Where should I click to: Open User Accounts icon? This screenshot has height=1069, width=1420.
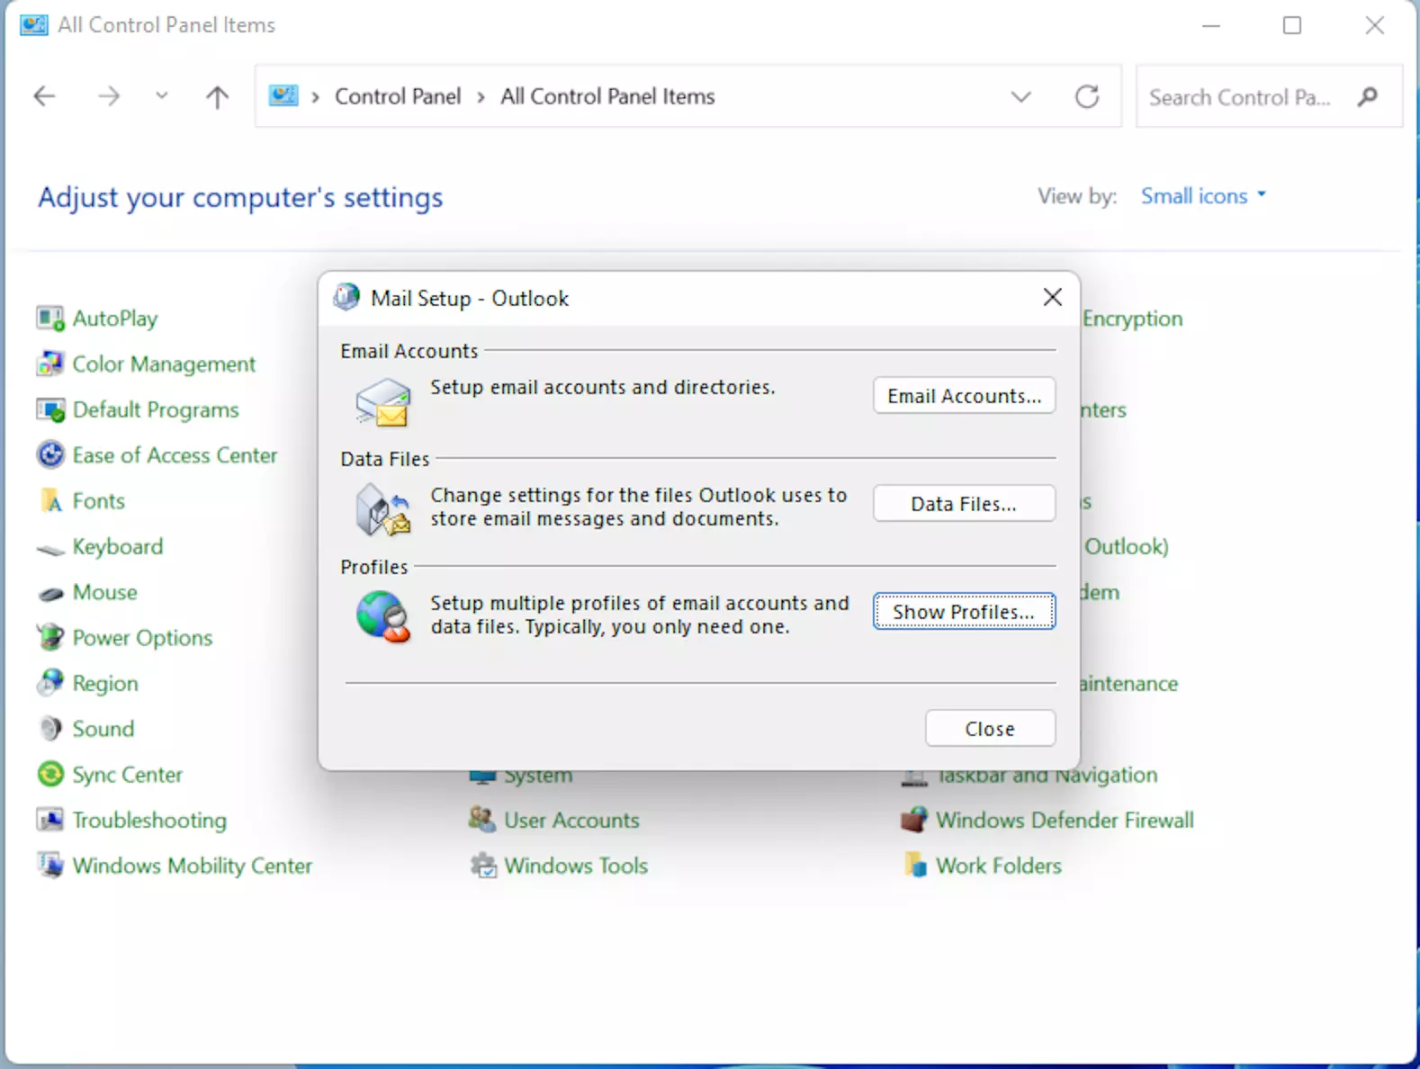(x=482, y=820)
